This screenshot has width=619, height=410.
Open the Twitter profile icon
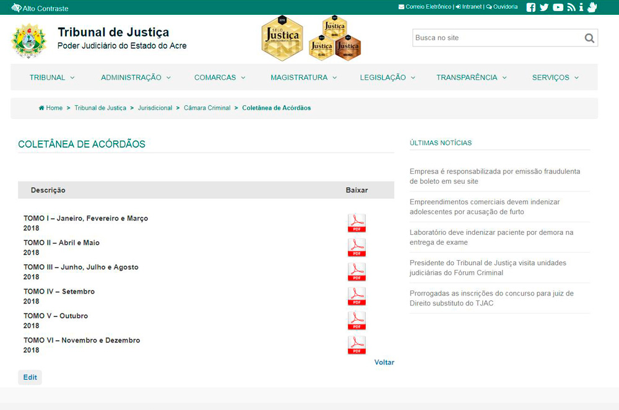544,7
